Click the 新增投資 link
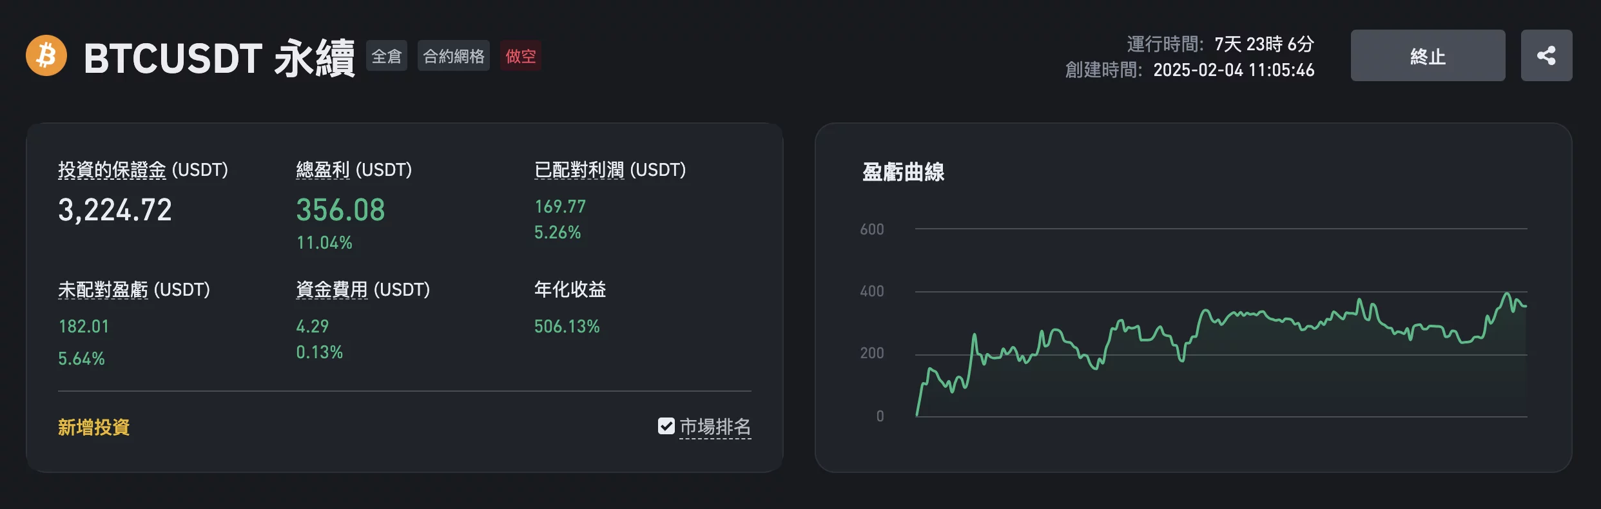 tap(94, 427)
